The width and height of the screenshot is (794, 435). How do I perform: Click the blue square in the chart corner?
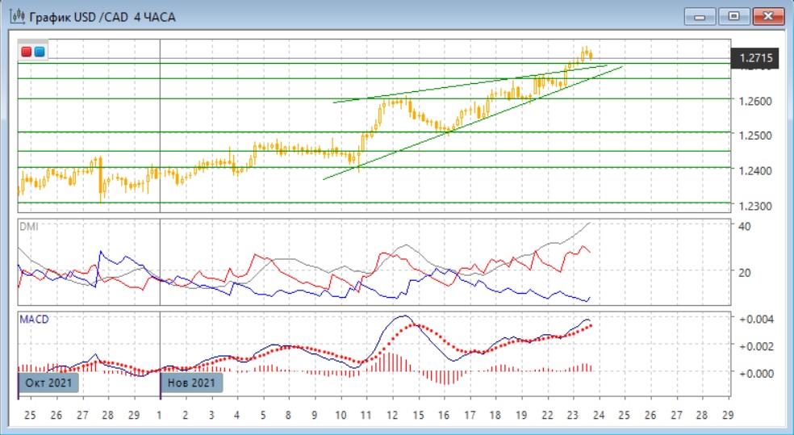pyautogui.click(x=39, y=51)
